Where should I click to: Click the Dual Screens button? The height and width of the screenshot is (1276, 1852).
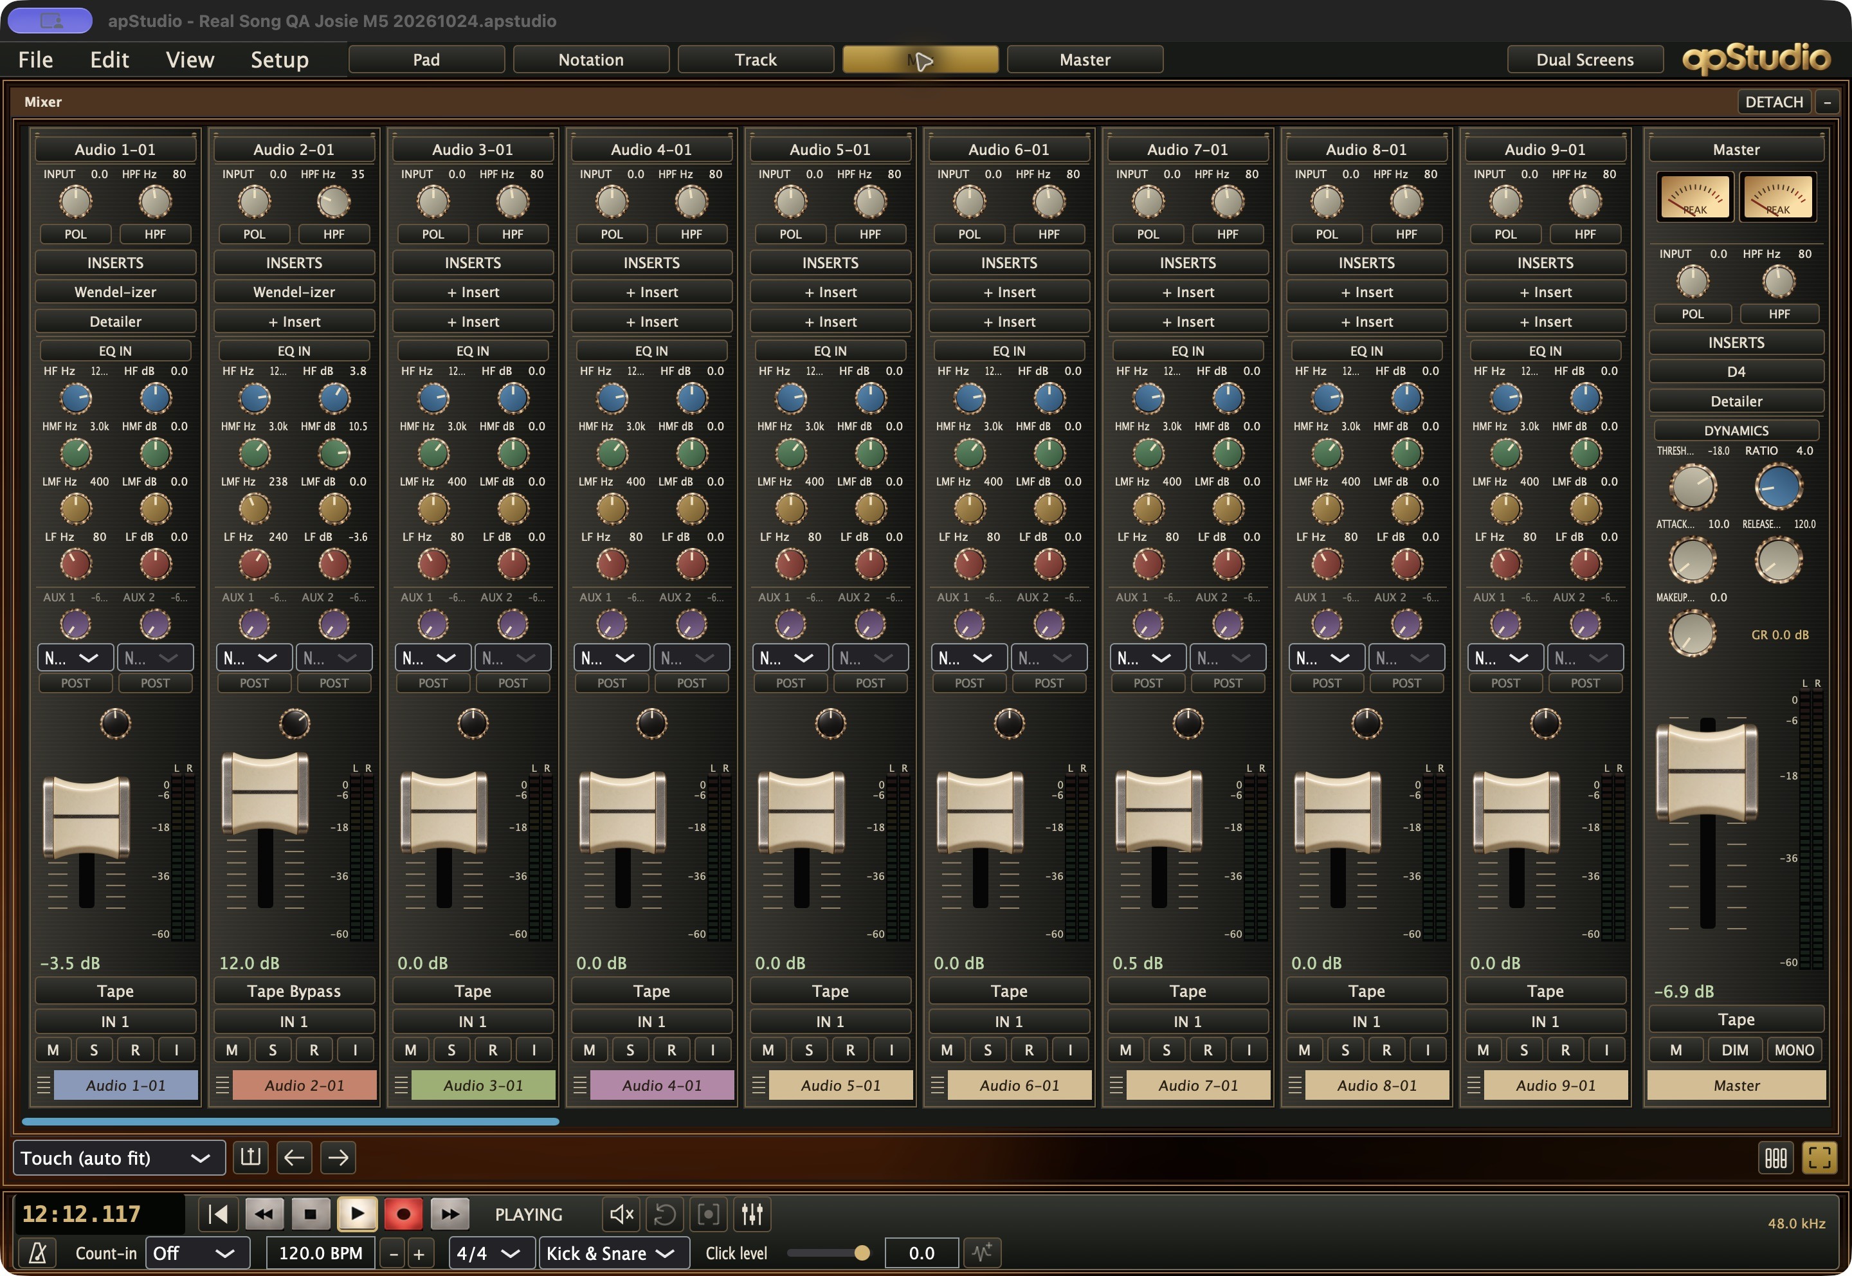click(1584, 60)
